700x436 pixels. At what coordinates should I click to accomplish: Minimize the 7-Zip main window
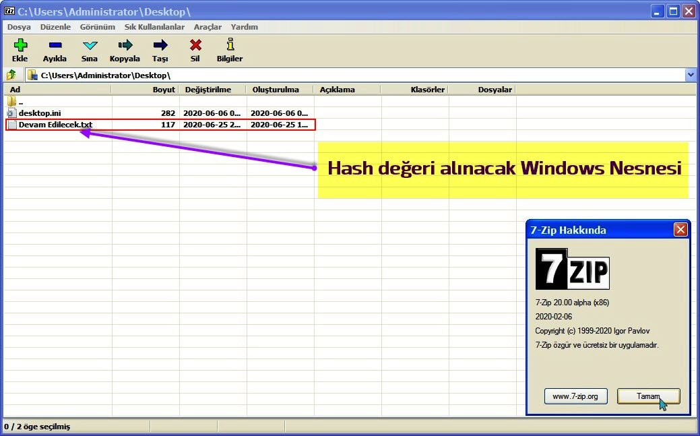pos(657,11)
